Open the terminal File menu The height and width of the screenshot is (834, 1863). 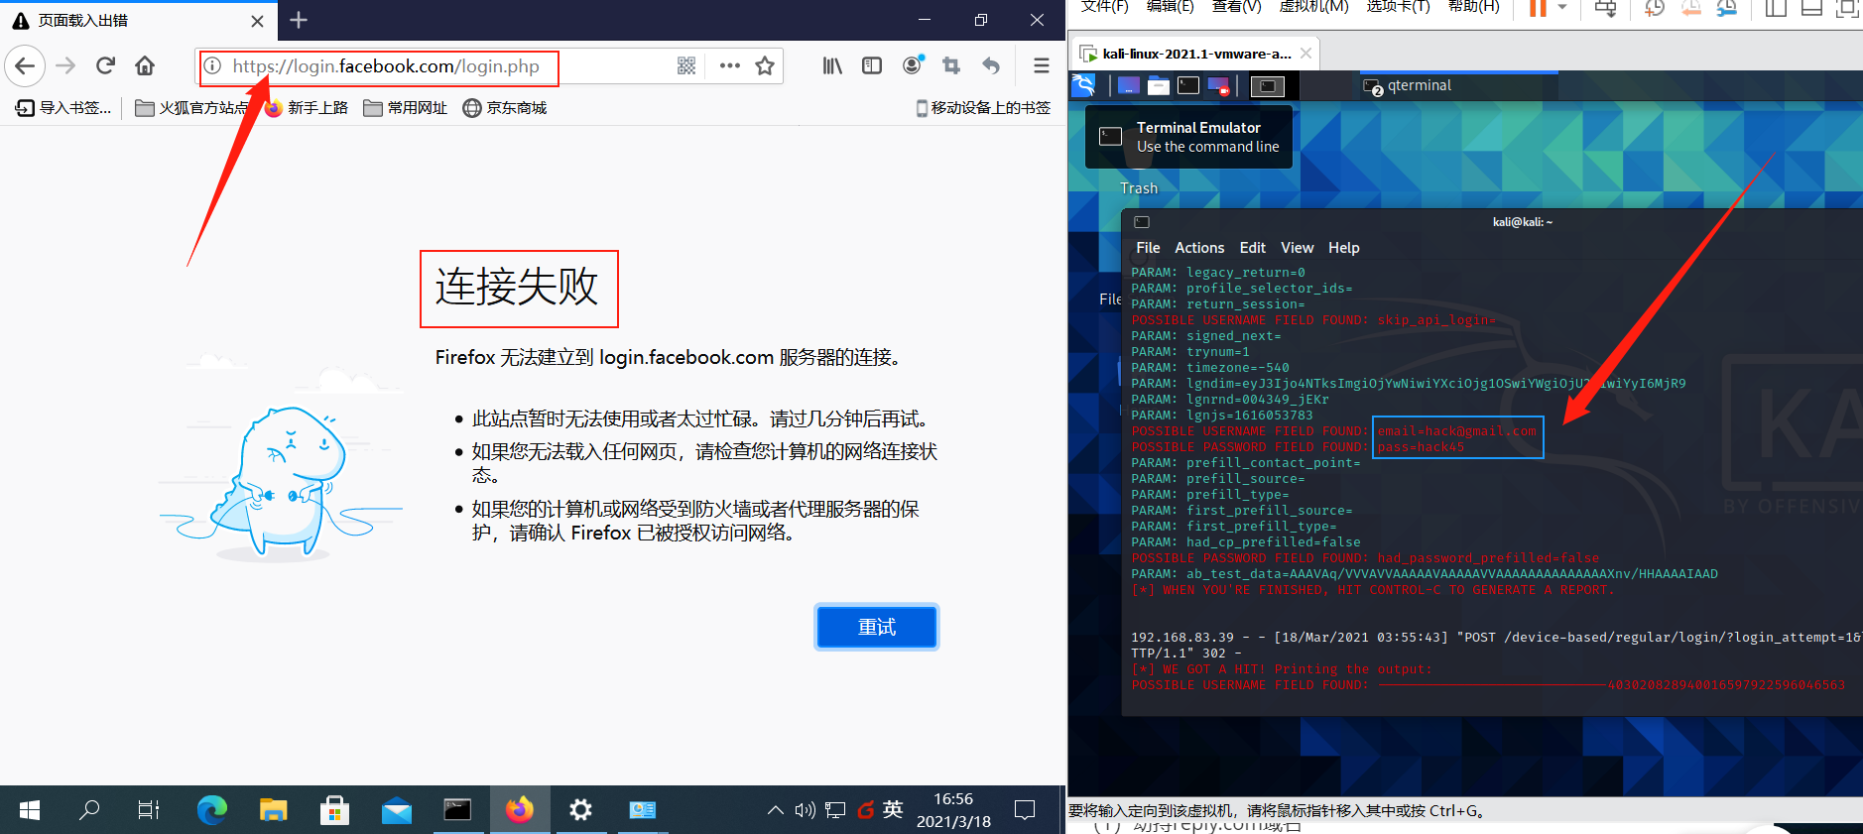[1148, 248]
